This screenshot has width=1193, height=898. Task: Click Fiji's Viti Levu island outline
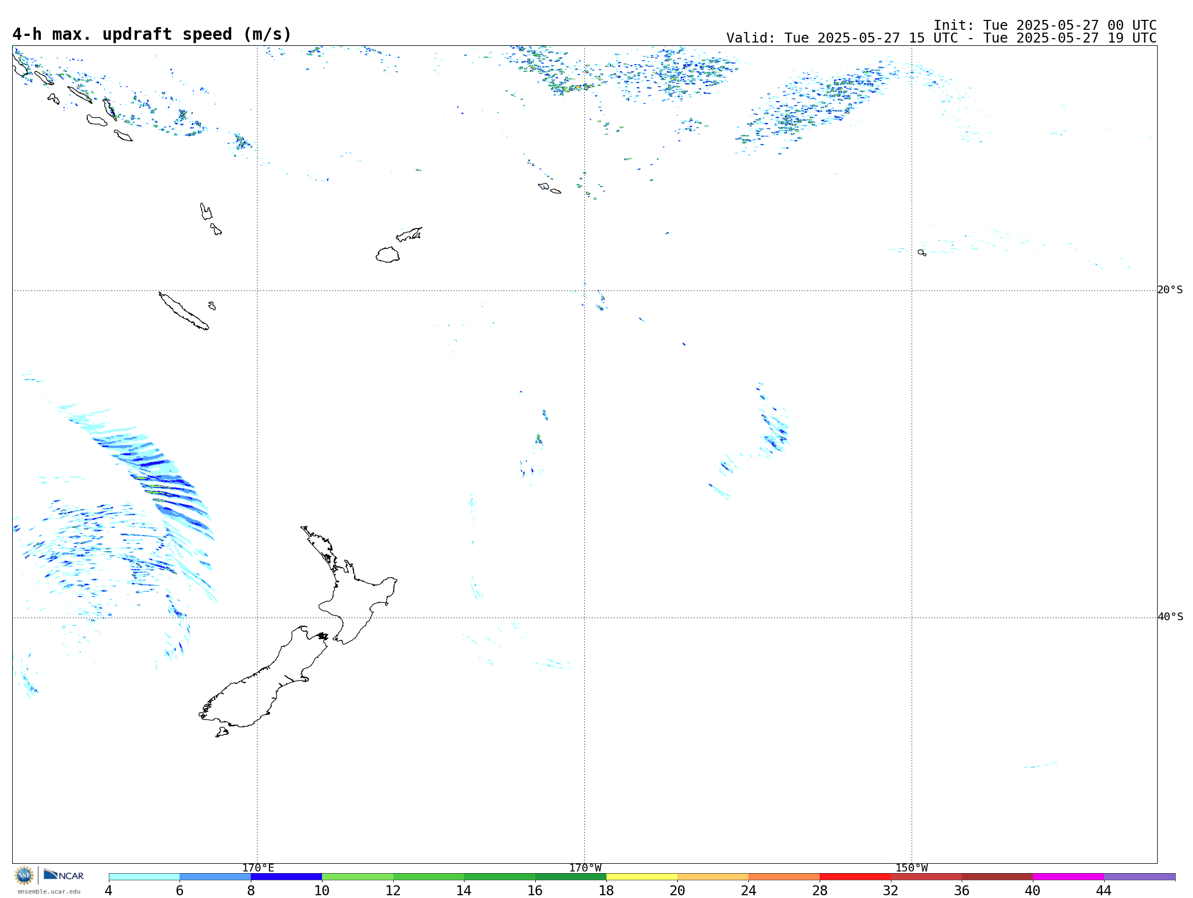click(388, 255)
